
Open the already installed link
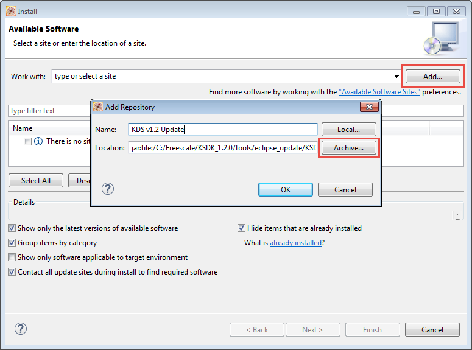(295, 243)
